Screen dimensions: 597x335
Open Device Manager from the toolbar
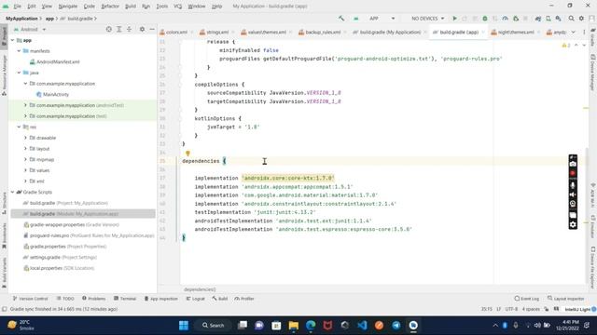coord(548,19)
